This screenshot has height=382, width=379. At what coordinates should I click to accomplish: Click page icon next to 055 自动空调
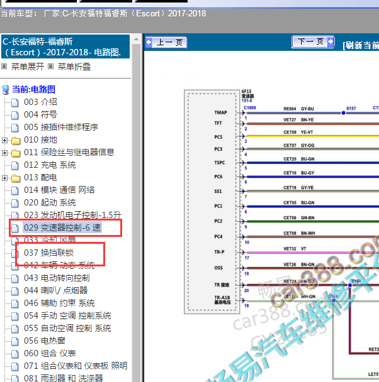point(15,329)
